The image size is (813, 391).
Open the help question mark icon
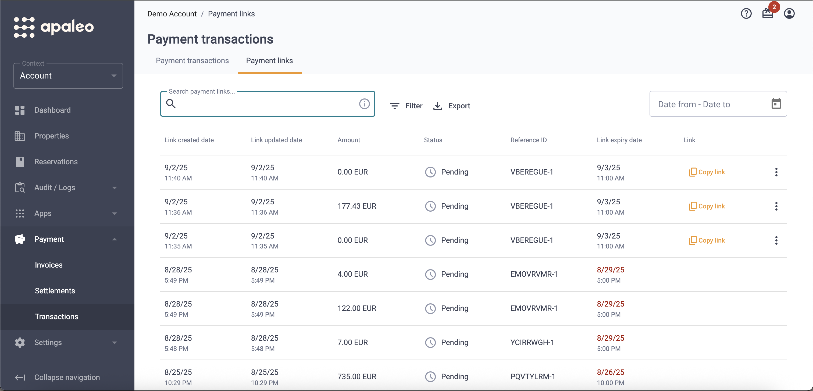pyautogui.click(x=746, y=13)
